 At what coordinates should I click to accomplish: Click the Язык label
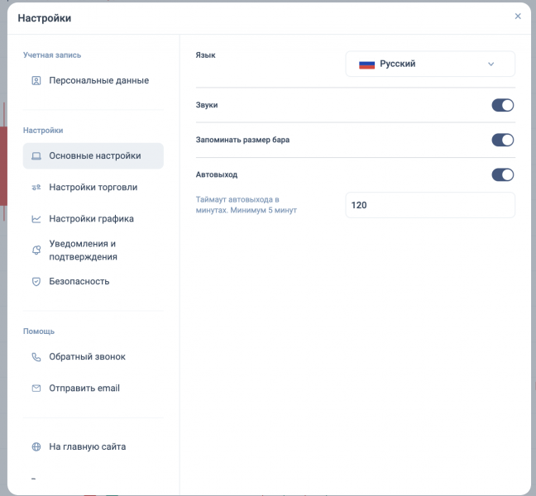pyautogui.click(x=205, y=55)
